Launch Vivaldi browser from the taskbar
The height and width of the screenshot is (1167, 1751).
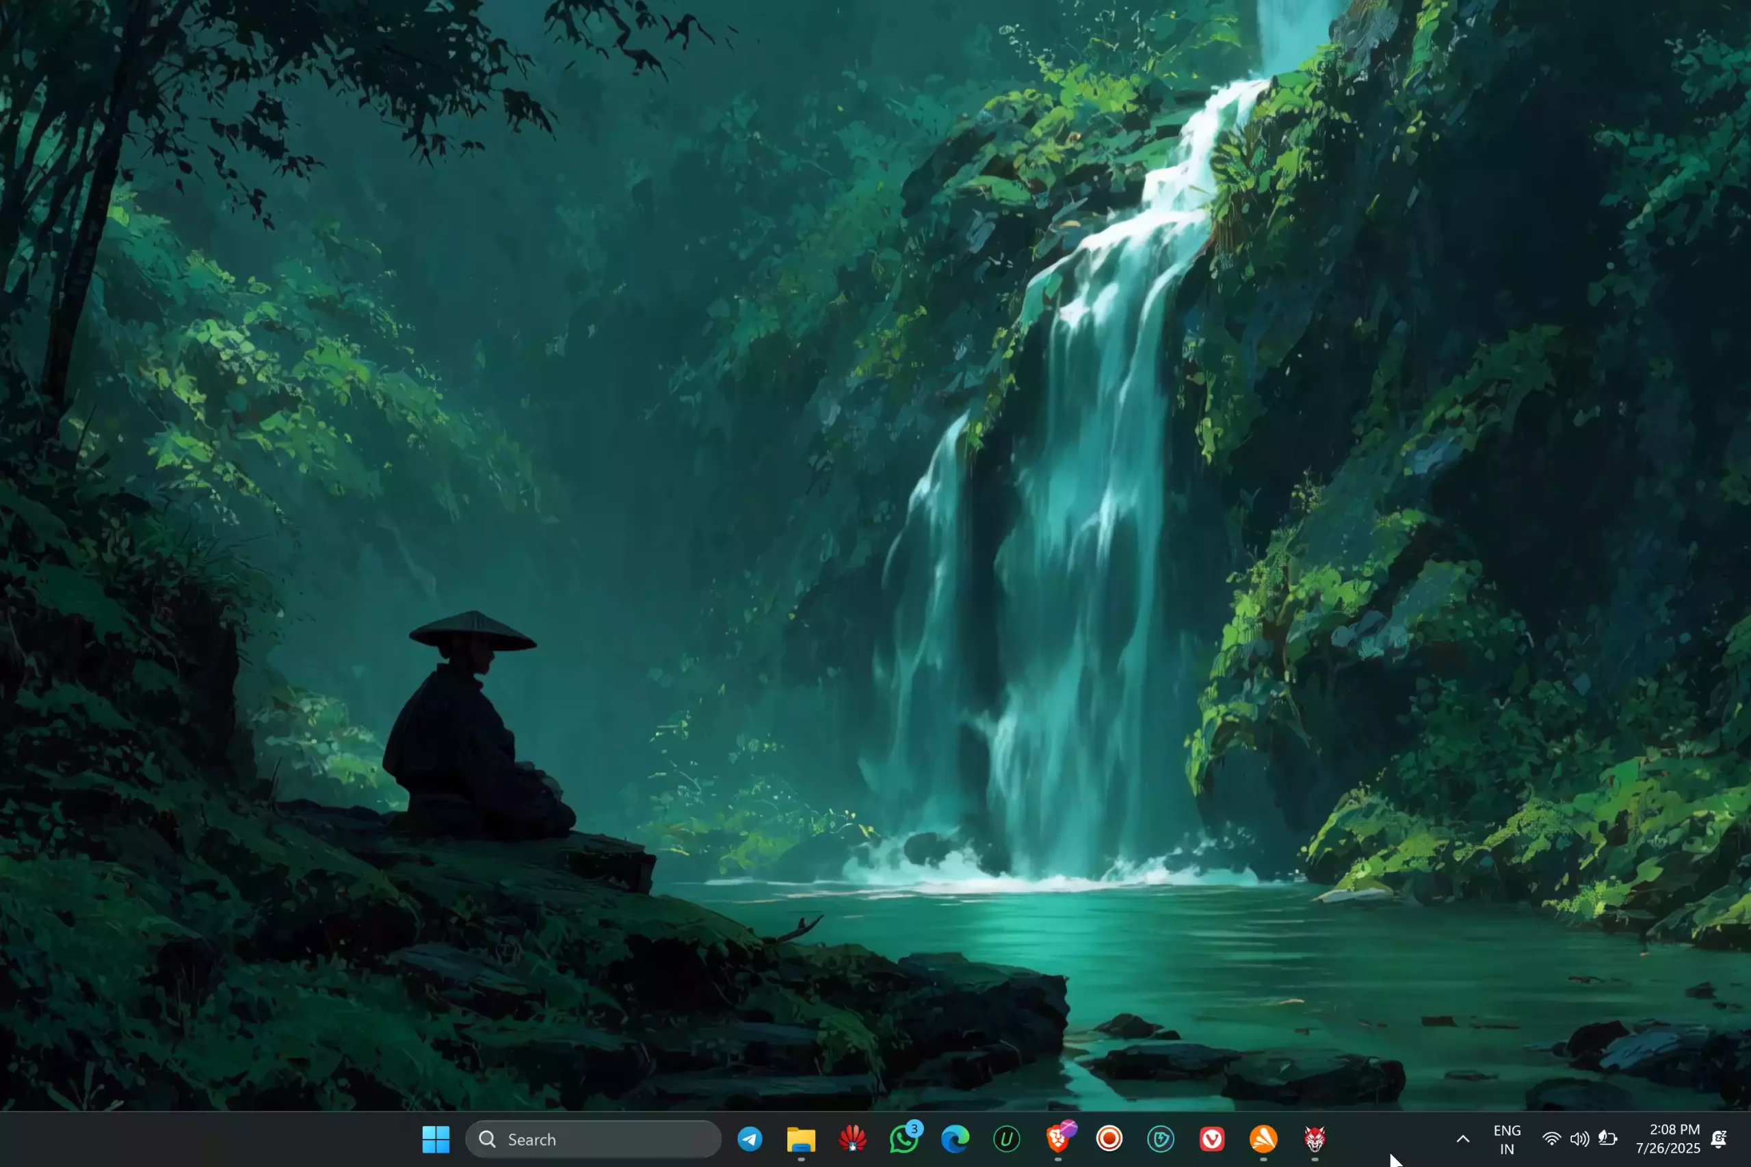click(x=1212, y=1139)
